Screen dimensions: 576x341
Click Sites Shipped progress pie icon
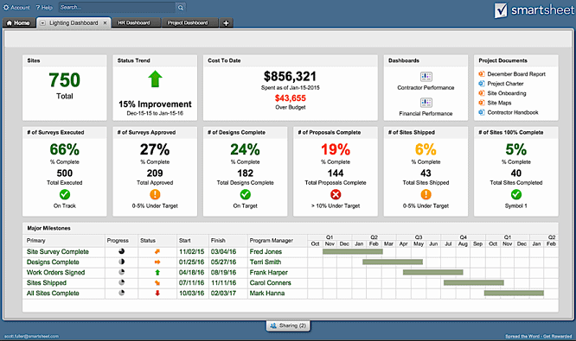pos(122,282)
